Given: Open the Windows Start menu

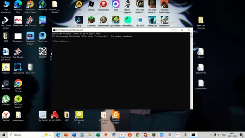Looking at the screenshot, I should (4, 135).
